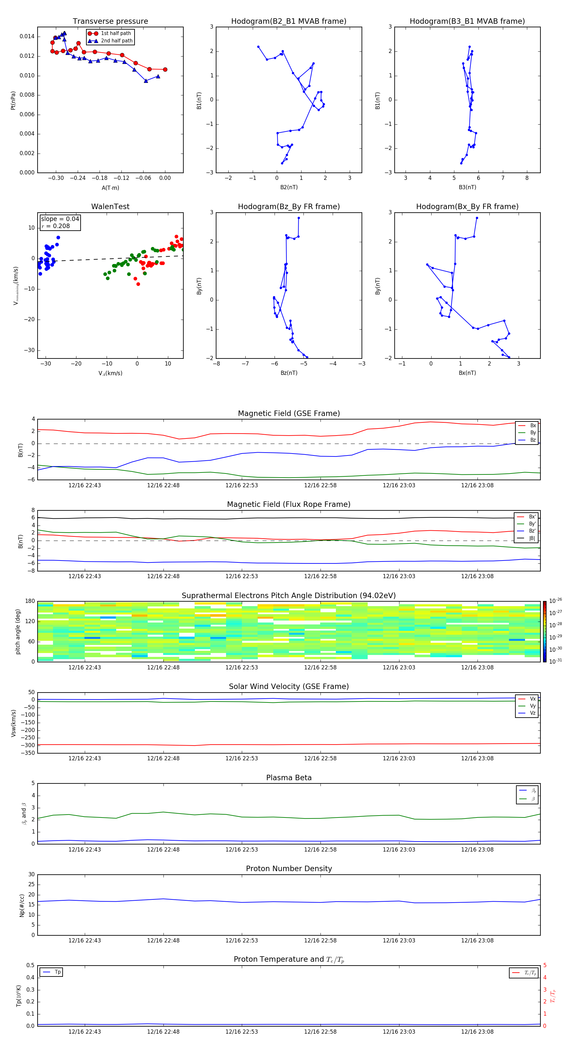This screenshot has height=1060, width=578.
Task: Click the "B2(nT)" x-axis label
Action: 289,187
